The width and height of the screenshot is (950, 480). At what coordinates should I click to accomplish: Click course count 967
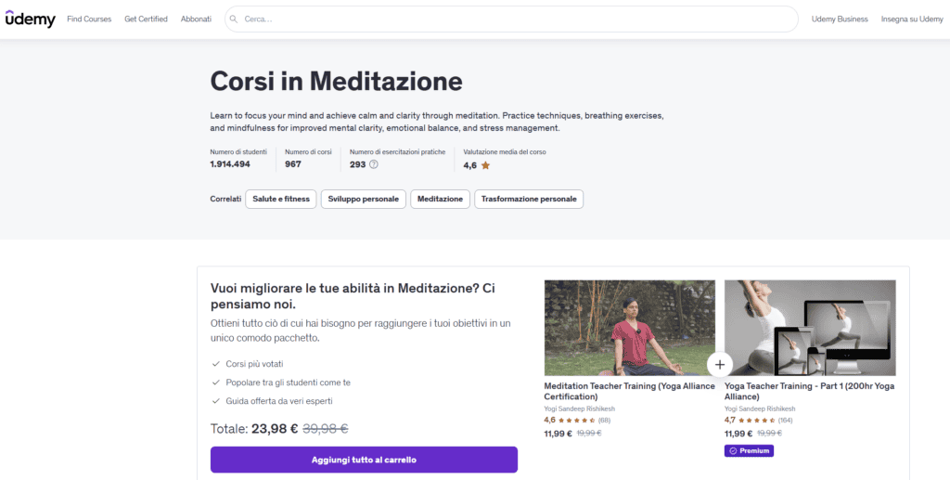click(x=293, y=164)
